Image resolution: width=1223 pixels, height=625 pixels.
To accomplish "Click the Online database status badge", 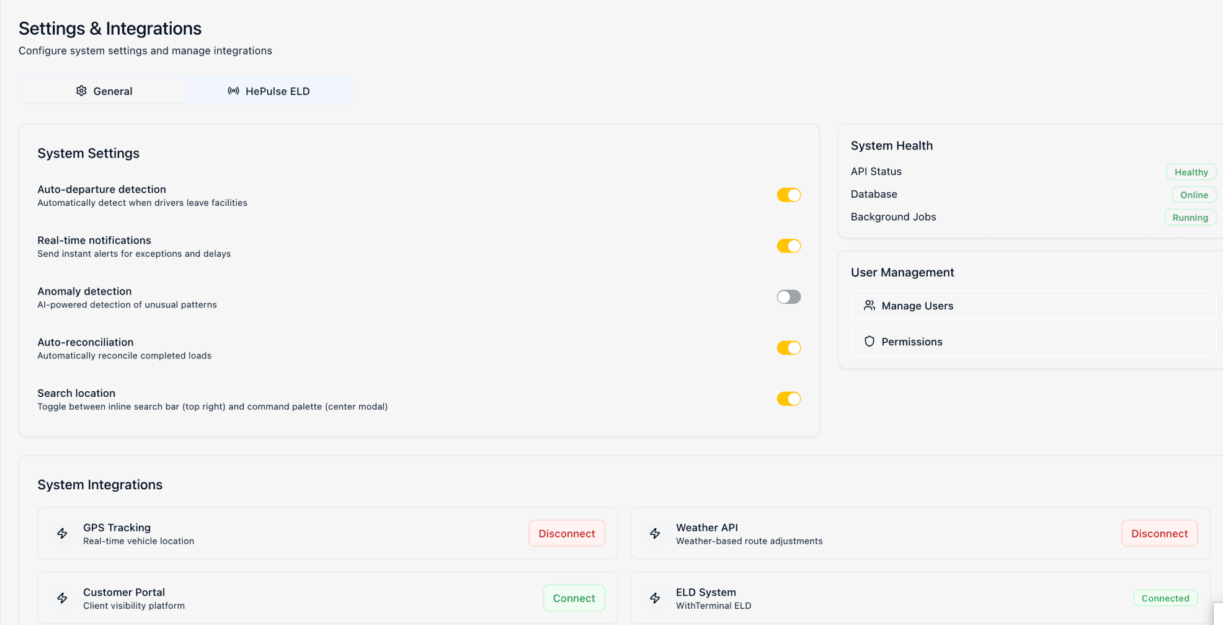I will pos(1194,195).
